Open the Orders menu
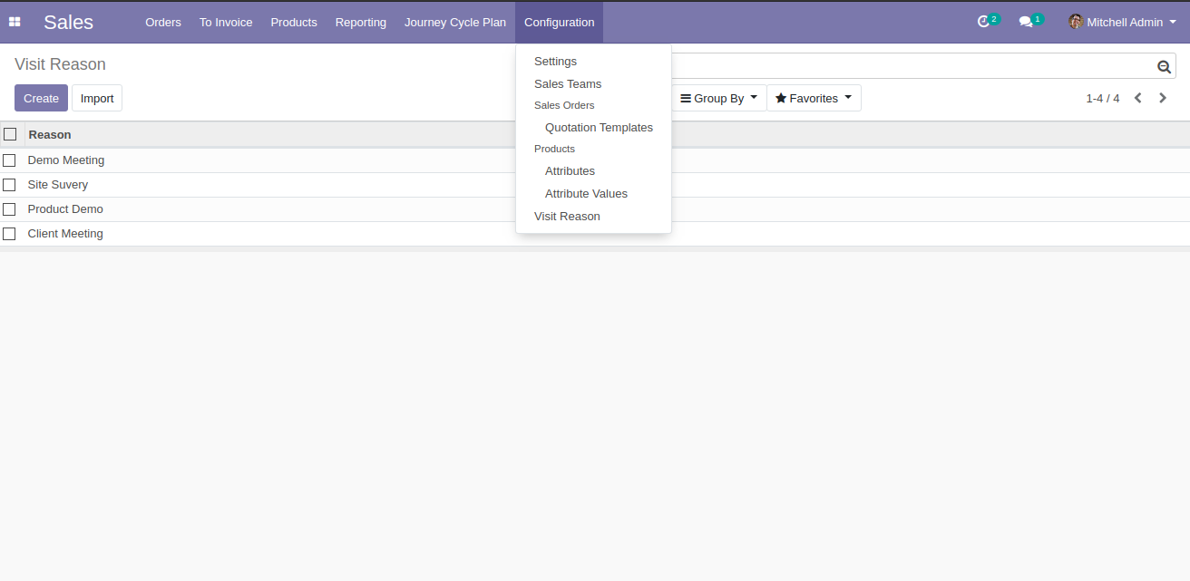 click(163, 22)
